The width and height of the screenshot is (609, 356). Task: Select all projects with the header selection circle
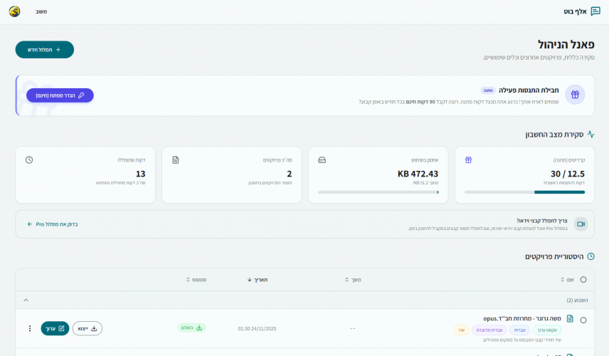[x=583, y=280]
